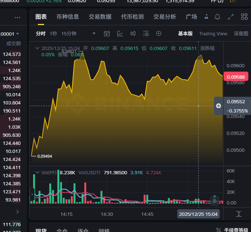Collapse OHLC info line chevron

coord(37,48)
